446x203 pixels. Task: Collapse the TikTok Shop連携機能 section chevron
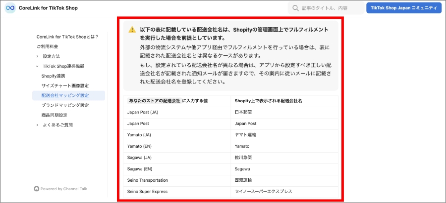37,66
